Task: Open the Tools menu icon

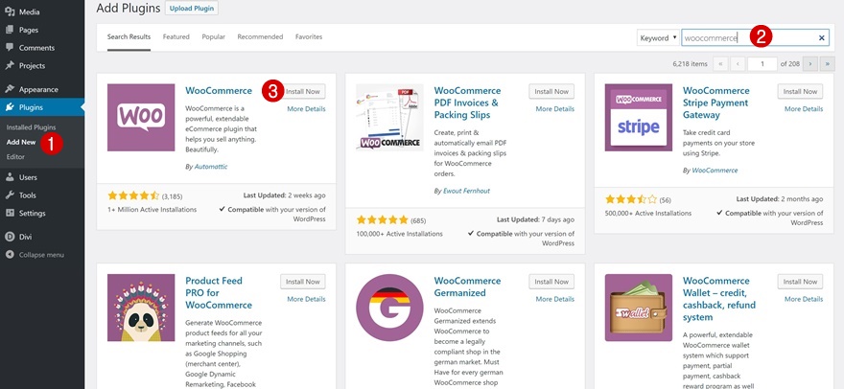Action: pyautogui.click(x=10, y=195)
